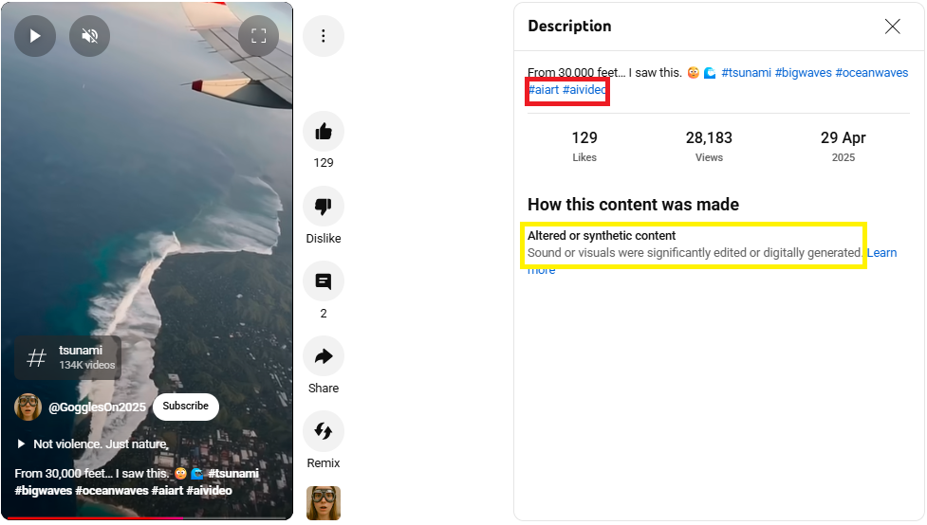927x525 pixels.
Task: Like the video with thumbs up
Action: tap(324, 131)
